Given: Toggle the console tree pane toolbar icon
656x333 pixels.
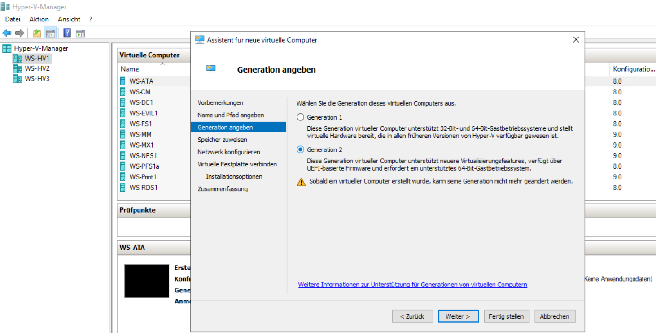Looking at the screenshot, I should click(x=50, y=33).
